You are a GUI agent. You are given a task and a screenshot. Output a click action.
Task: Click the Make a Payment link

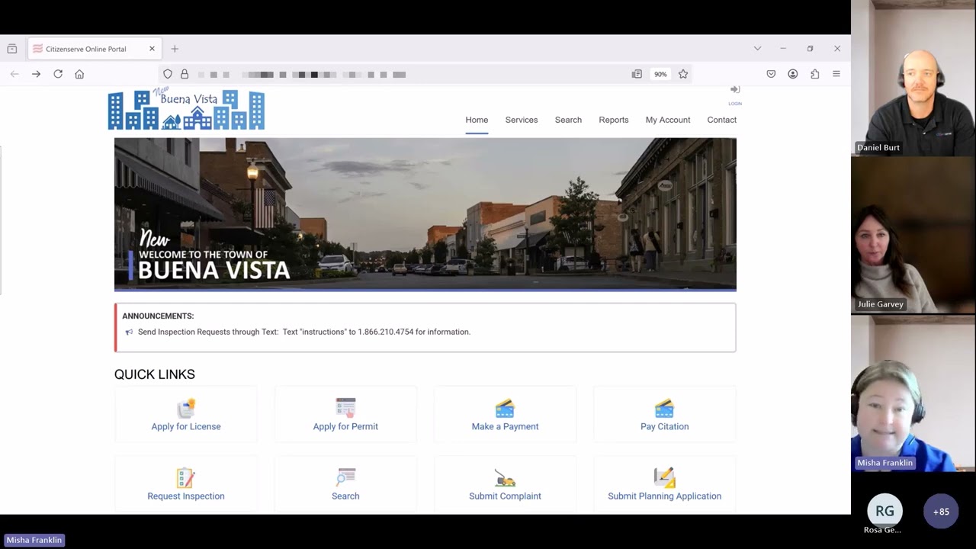point(505,426)
